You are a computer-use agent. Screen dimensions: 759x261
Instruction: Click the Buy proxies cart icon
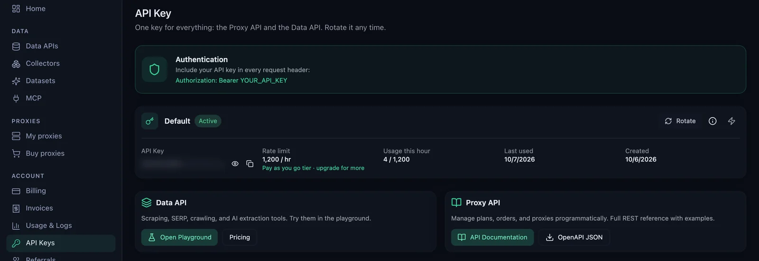click(x=16, y=153)
